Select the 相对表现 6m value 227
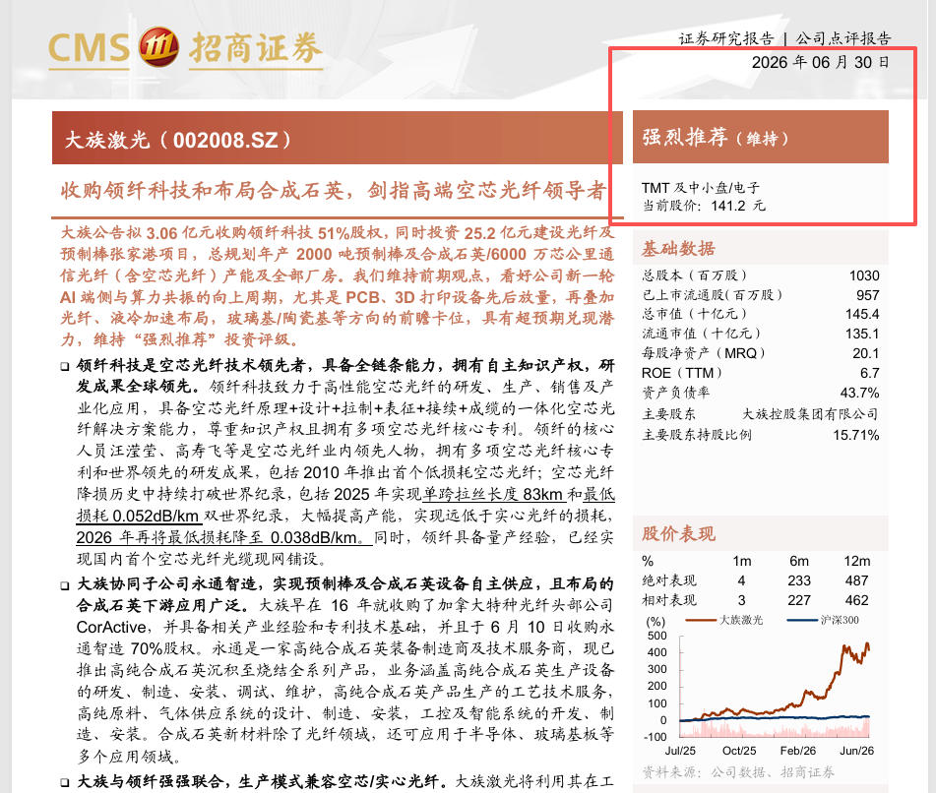 (x=799, y=601)
